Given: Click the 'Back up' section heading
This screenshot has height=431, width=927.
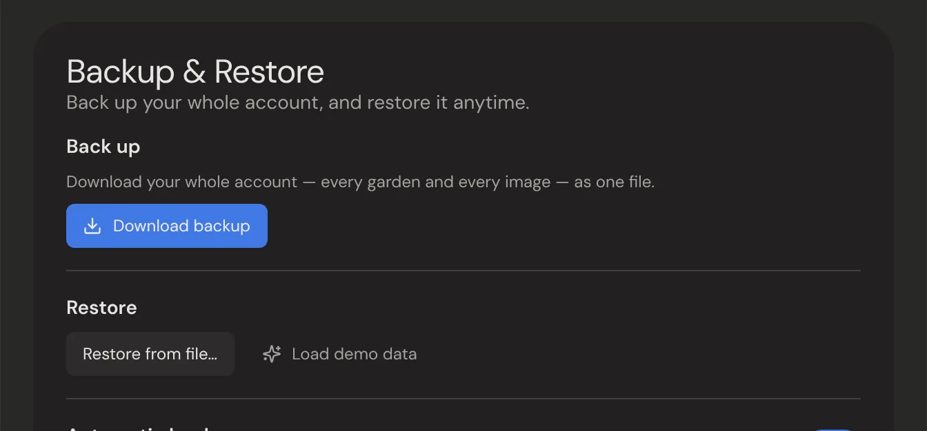Looking at the screenshot, I should pos(103,147).
